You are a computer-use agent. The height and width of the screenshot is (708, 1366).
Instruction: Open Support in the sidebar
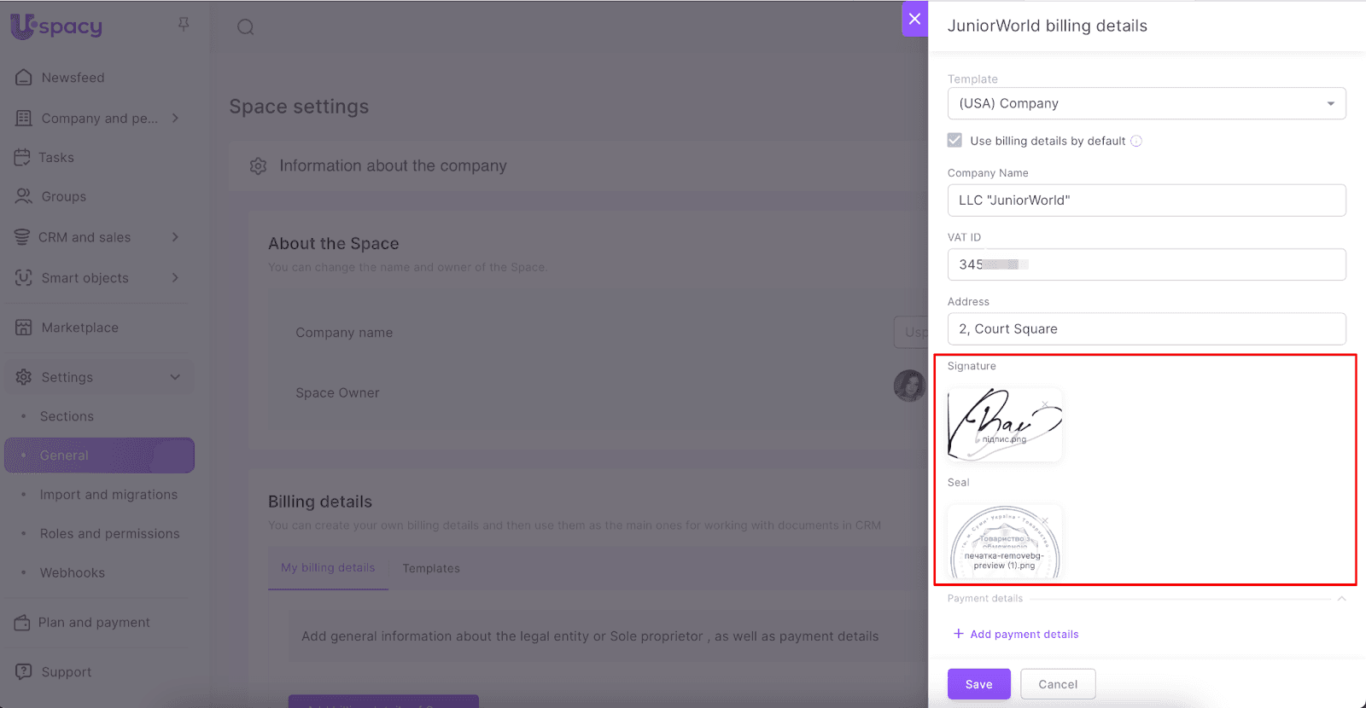(x=66, y=672)
